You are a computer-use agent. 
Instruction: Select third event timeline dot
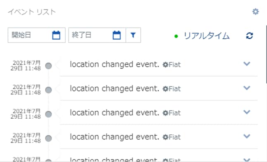coord(48,114)
